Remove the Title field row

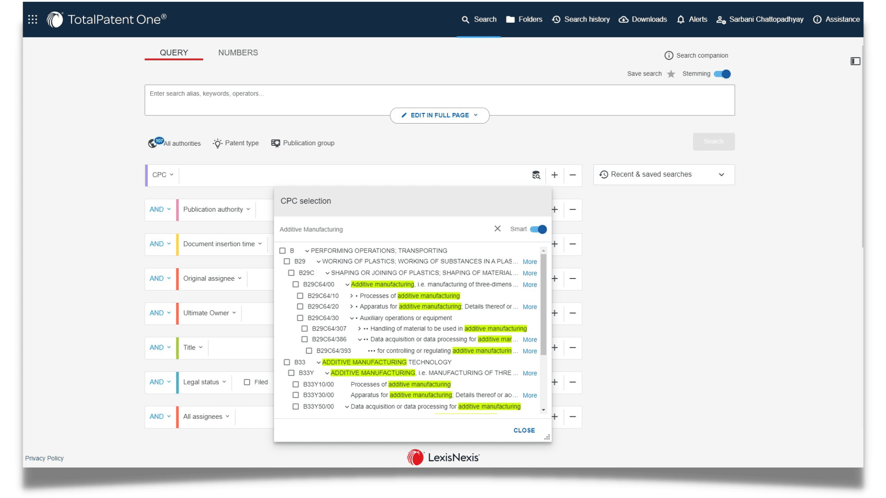tap(573, 348)
